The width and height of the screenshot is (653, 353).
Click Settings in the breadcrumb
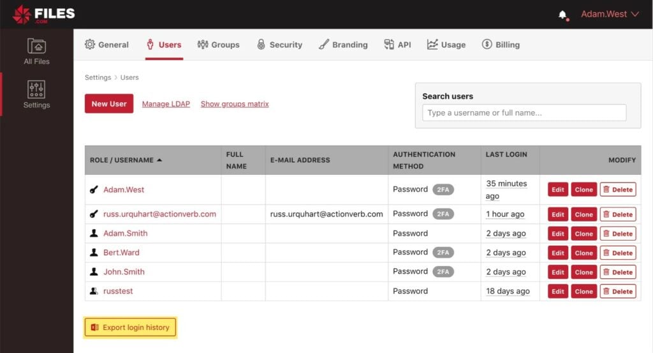pyautogui.click(x=98, y=77)
